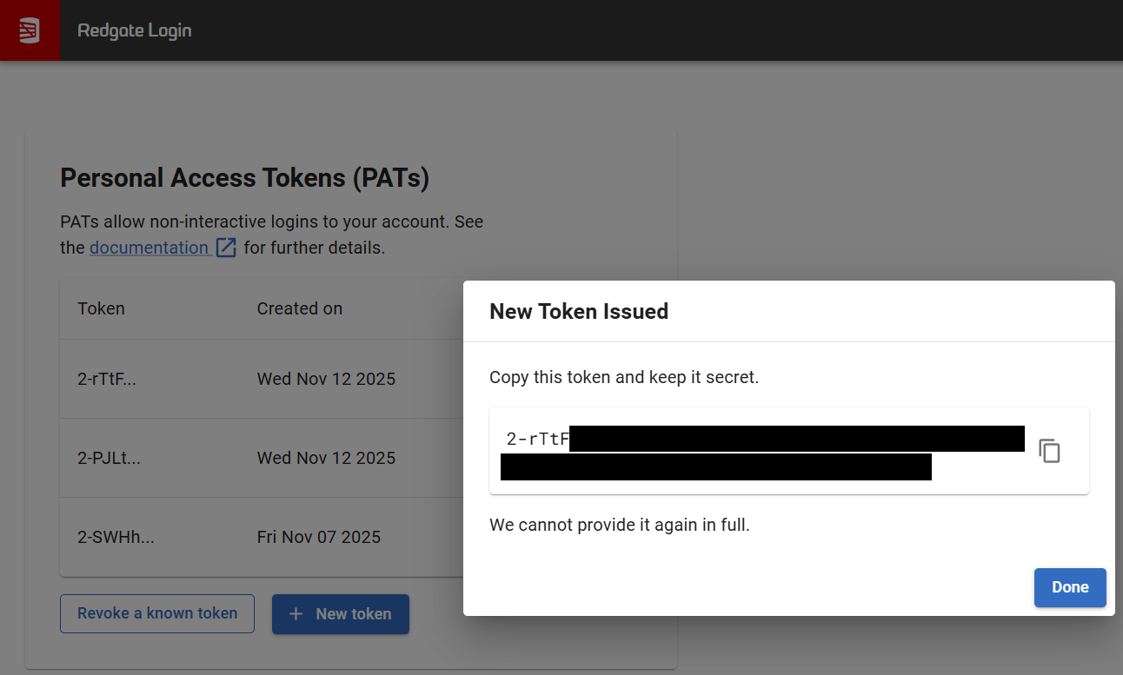Screen dimensions: 1123x675
Task: Copy the new token to clipboard
Action: pos(1050,451)
